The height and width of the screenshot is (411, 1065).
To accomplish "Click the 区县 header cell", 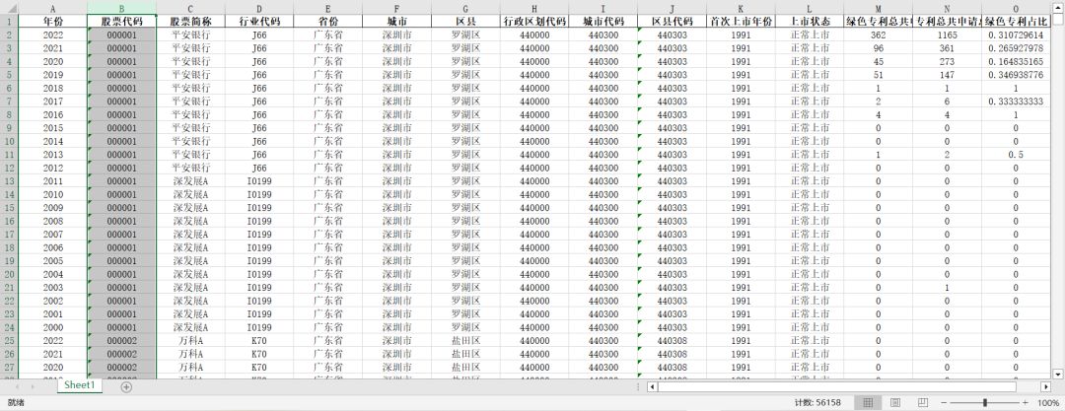I will pyautogui.click(x=465, y=21).
